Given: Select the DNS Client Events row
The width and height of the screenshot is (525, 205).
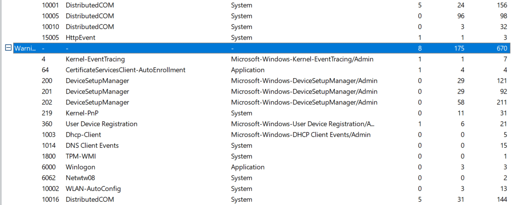Looking at the screenshot, I should [x=92, y=145].
